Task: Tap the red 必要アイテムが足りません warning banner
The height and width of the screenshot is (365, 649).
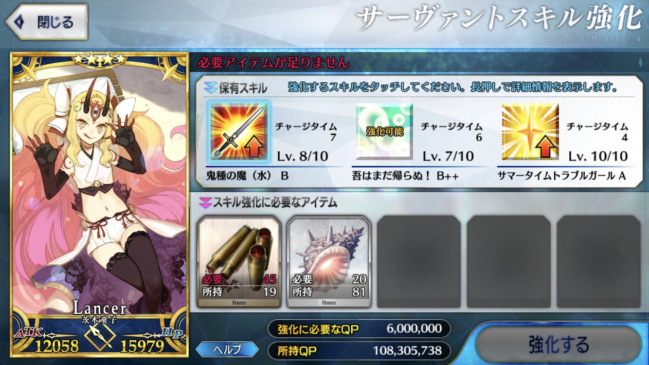Action: tap(272, 62)
